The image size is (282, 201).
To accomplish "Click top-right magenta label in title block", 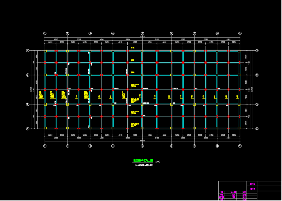I will pos(252,184).
